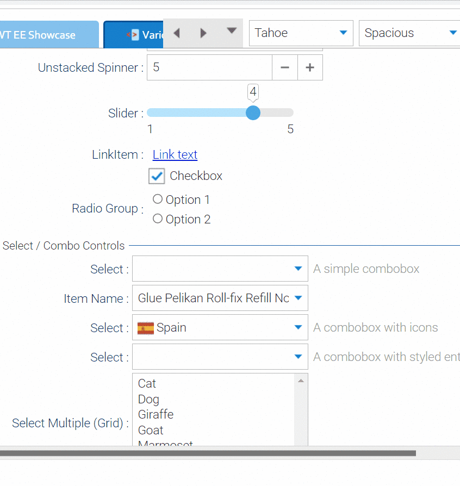The height and width of the screenshot is (486, 460).
Task: Decrease the Unstacked Spinner with minus button
Action: 285,68
